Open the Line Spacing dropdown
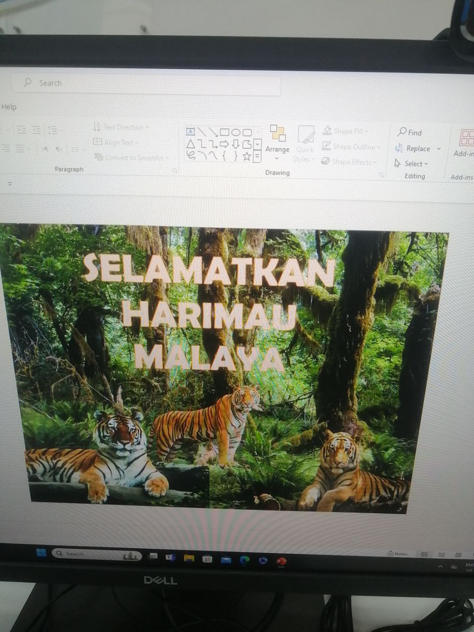Viewport: 474px width, 632px height. pos(54,130)
